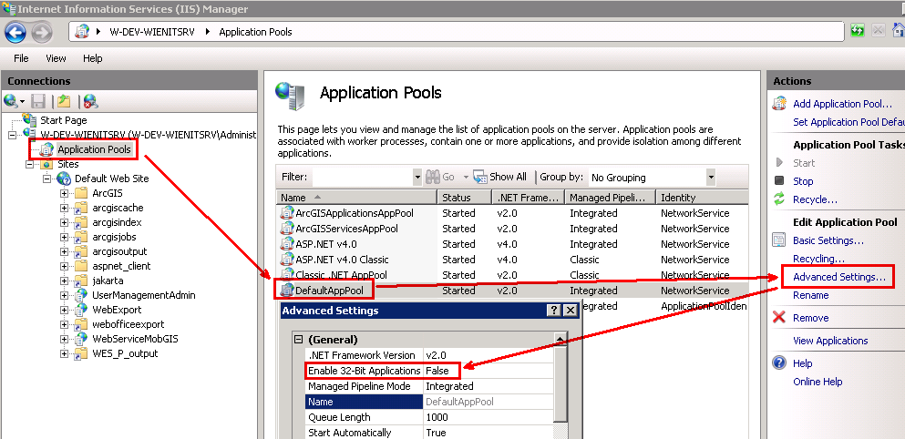
Task: Click the Advanced Settings dialog scroll up arrow
Action: (x=560, y=339)
